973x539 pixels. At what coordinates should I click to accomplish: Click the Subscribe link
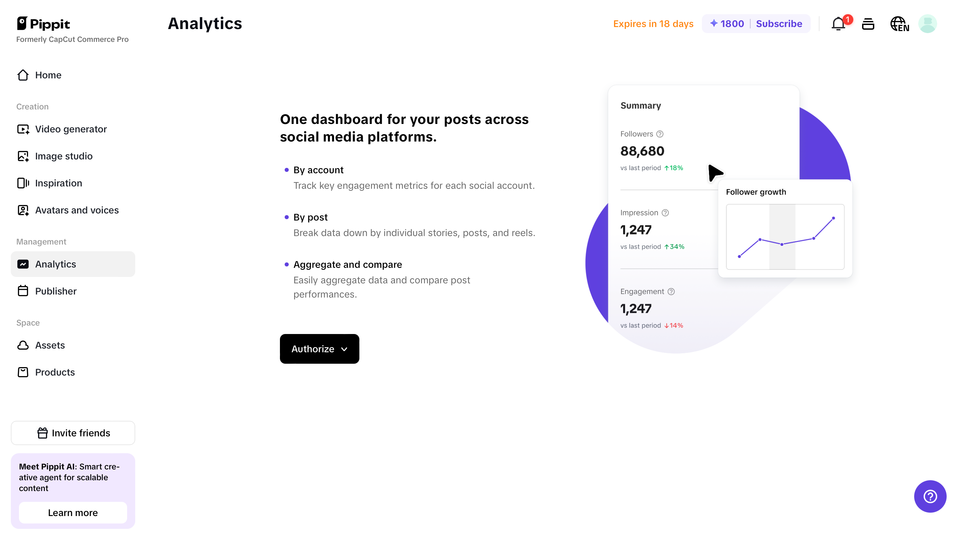pyautogui.click(x=779, y=23)
